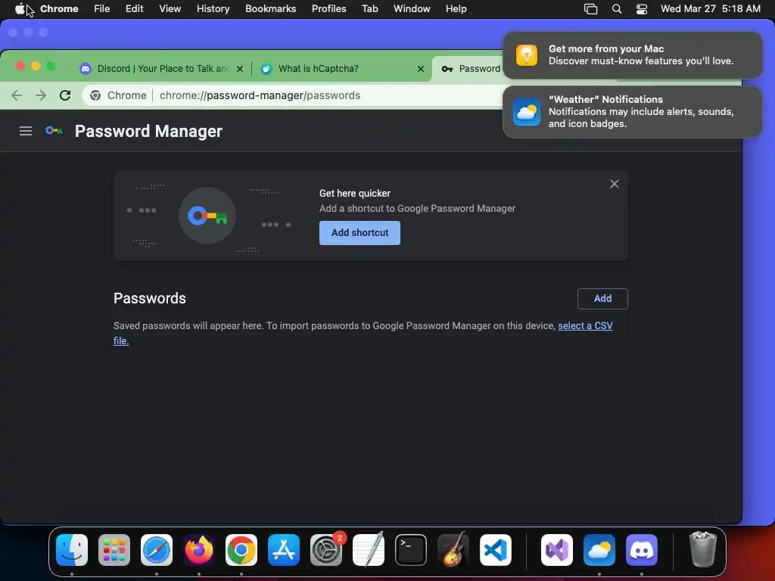Image resolution: width=775 pixels, height=581 pixels.
Task: Open the Trash from the Dock
Action: [x=703, y=550]
